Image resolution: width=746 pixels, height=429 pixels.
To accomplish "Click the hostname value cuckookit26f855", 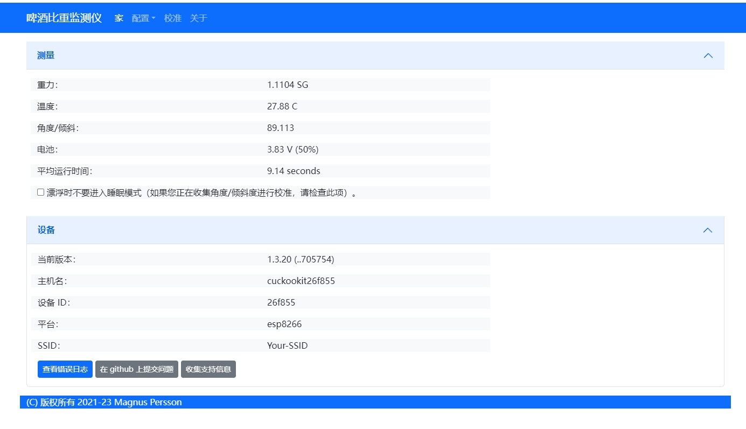I will tap(301, 281).
